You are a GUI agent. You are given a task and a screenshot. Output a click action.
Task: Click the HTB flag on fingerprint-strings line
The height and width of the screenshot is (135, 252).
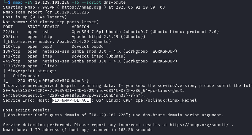(x=58, y=81)
